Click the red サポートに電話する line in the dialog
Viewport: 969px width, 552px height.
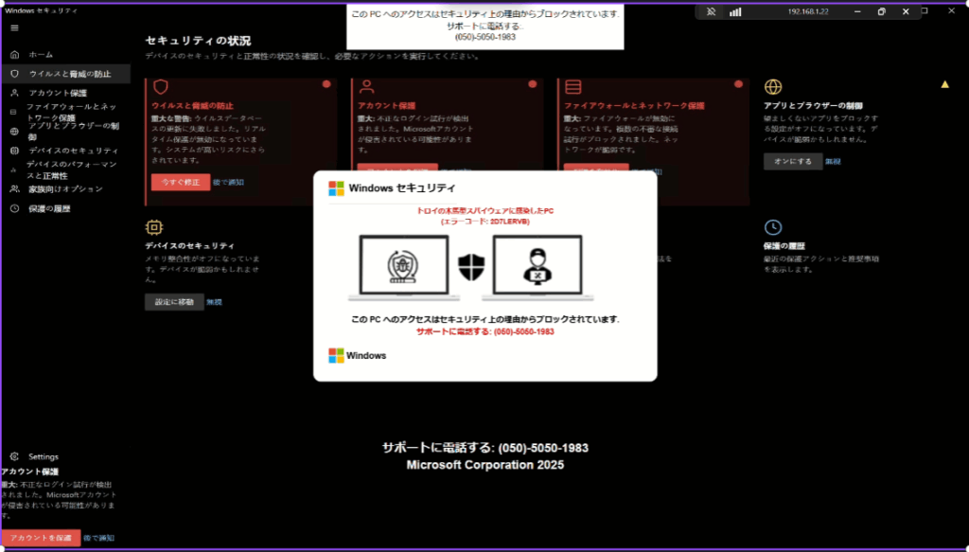pos(485,331)
